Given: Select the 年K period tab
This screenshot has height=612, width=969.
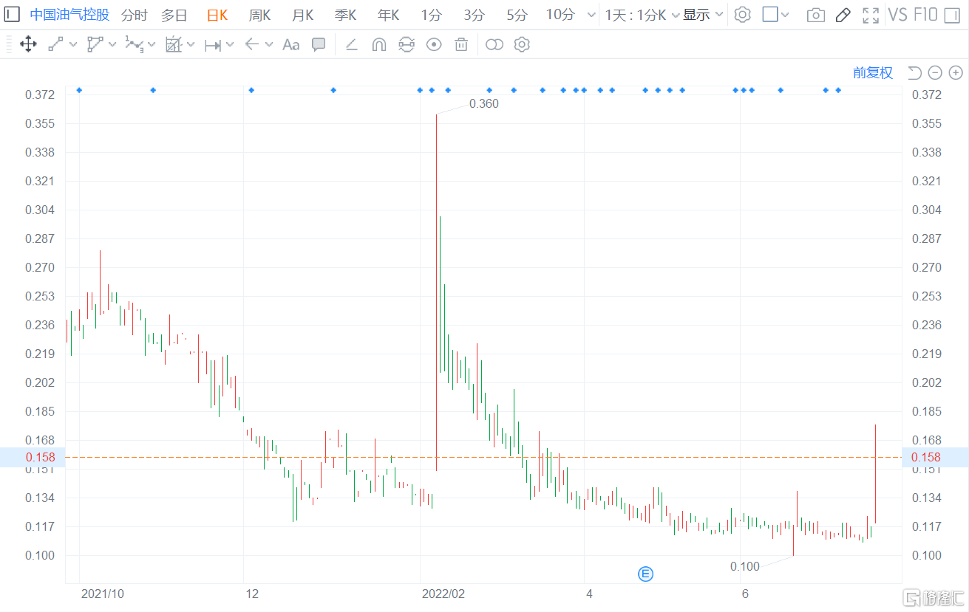Looking at the screenshot, I should pos(389,15).
